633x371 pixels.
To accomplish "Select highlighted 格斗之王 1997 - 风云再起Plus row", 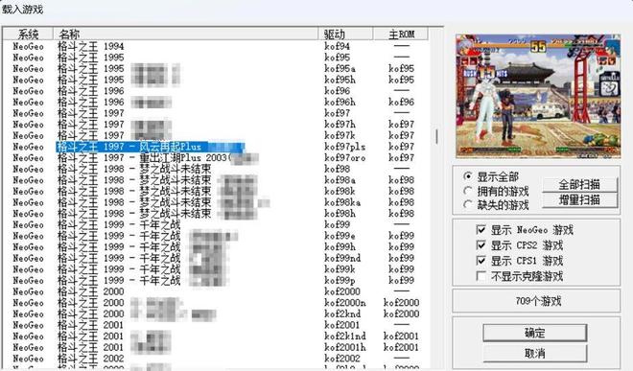I will tap(216, 147).
